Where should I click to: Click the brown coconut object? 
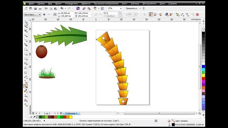pyautogui.click(x=41, y=52)
